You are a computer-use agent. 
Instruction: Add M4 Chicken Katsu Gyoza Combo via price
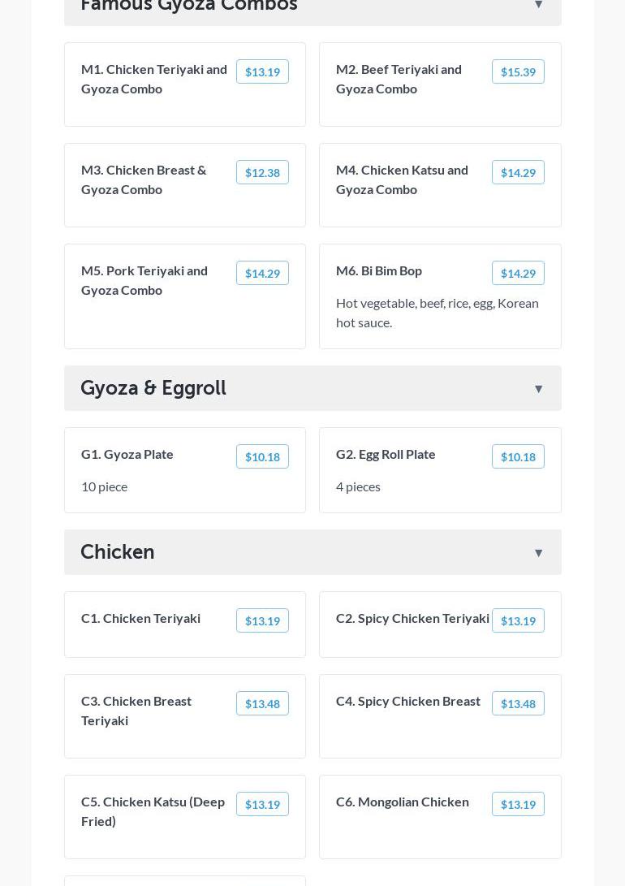[518, 173]
